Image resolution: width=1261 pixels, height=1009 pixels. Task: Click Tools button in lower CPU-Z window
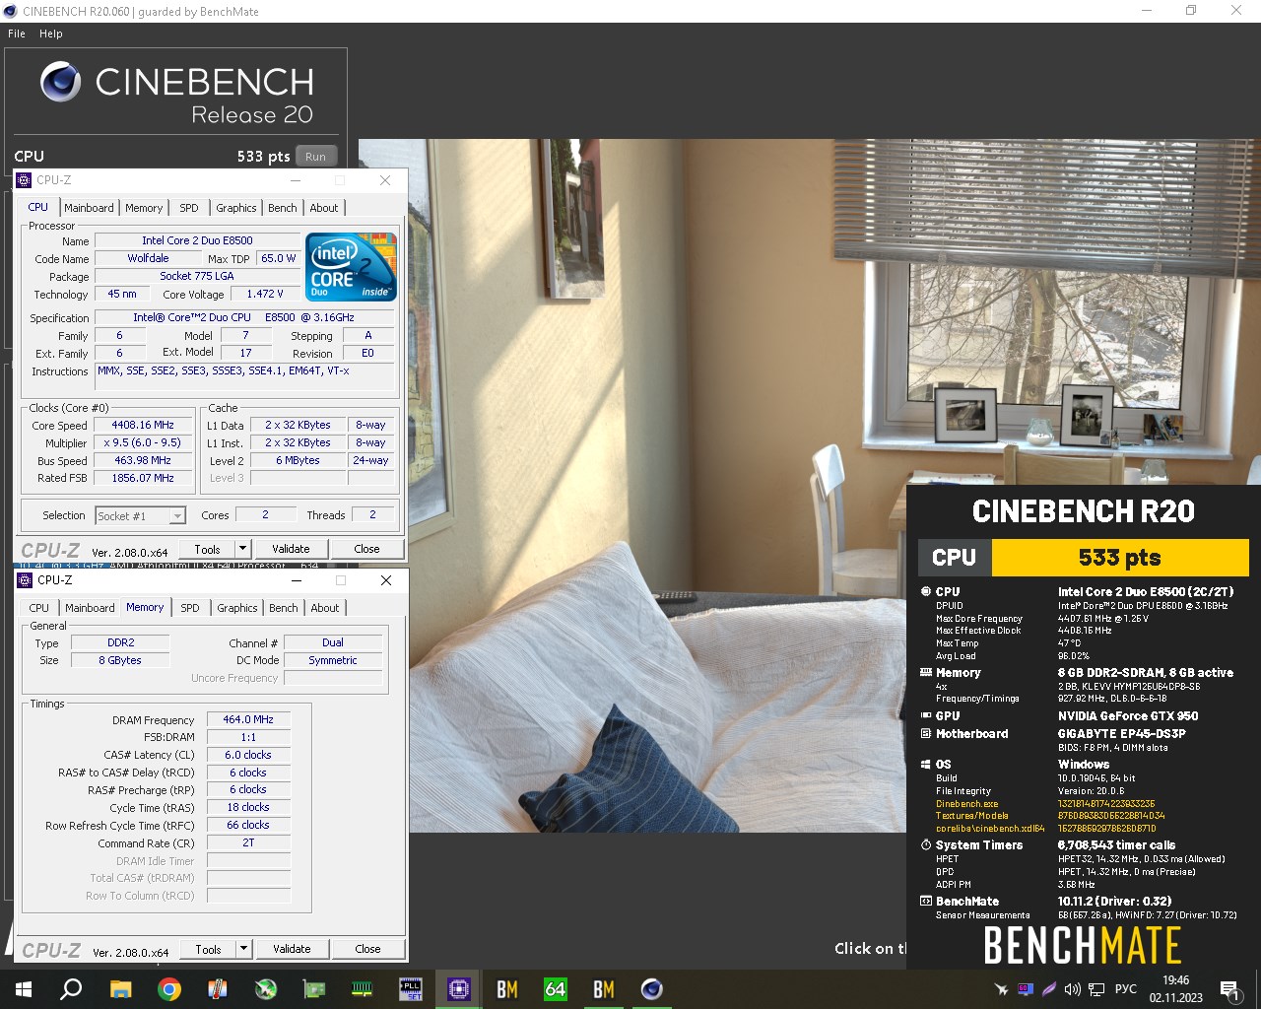(209, 949)
